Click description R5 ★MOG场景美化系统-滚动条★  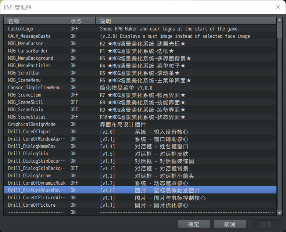coord(140,73)
